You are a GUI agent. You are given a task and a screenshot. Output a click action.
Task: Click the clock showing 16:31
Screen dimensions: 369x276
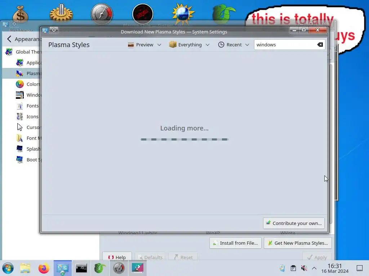tap(335, 268)
